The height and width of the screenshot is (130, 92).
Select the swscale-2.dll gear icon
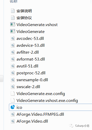[13, 87]
